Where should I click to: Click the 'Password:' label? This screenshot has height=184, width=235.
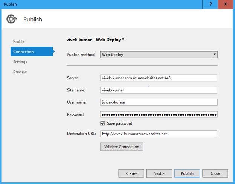click(x=76, y=114)
